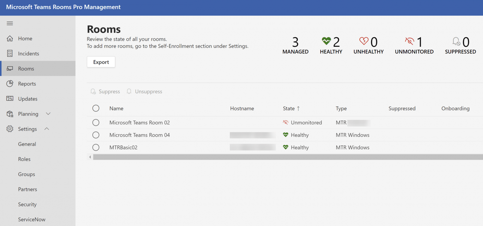
Task: Check the MTRBasic02 row selector
Action: point(96,147)
